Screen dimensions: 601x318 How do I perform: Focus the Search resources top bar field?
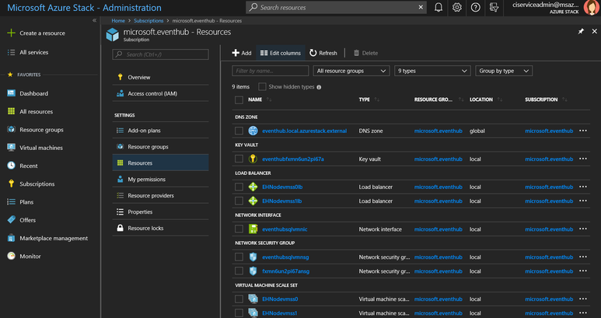335,7
